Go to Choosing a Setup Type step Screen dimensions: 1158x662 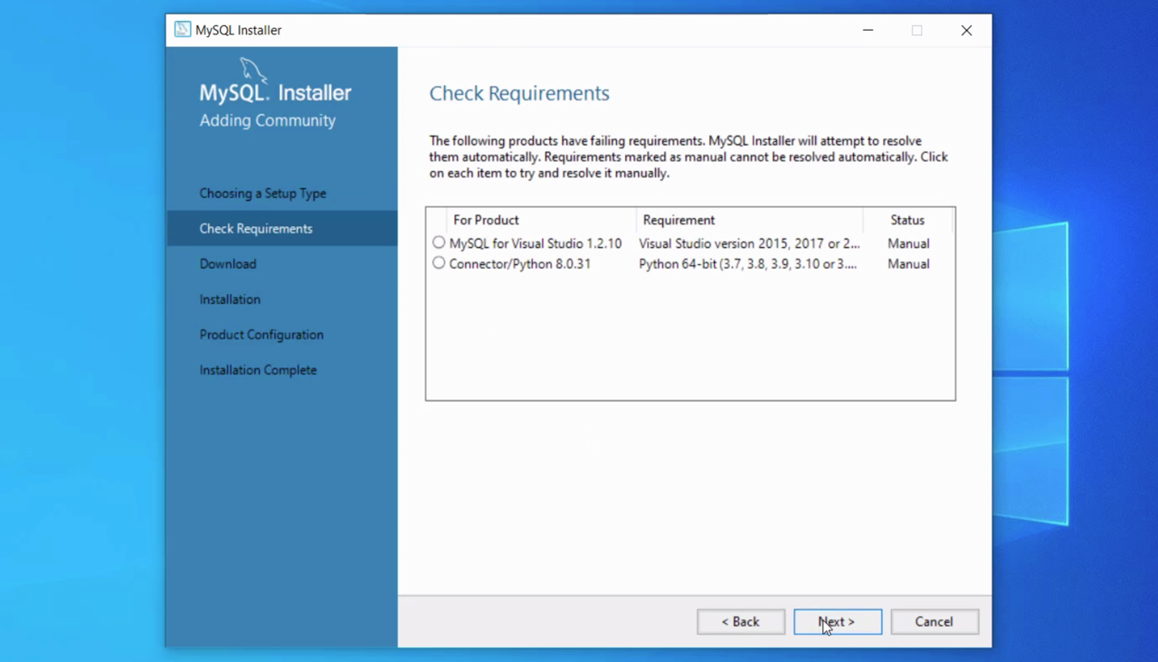coord(262,194)
